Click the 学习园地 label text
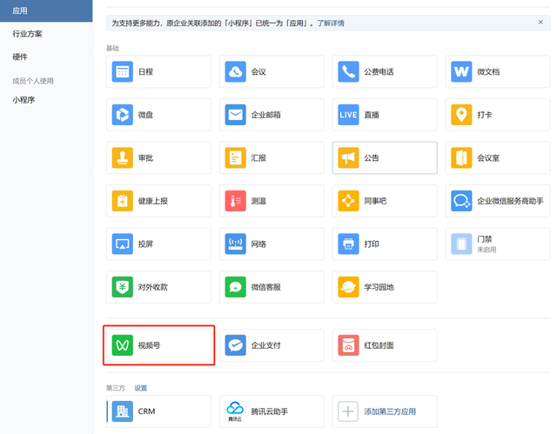Screen dimensions: 557x434 pos(379,287)
